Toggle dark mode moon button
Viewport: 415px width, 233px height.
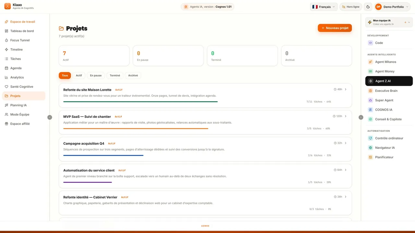click(x=368, y=7)
